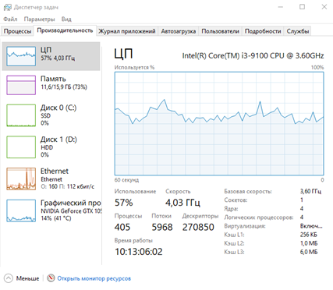
Task: Click the 4,03 ГГц speed value
Action: click(x=182, y=203)
